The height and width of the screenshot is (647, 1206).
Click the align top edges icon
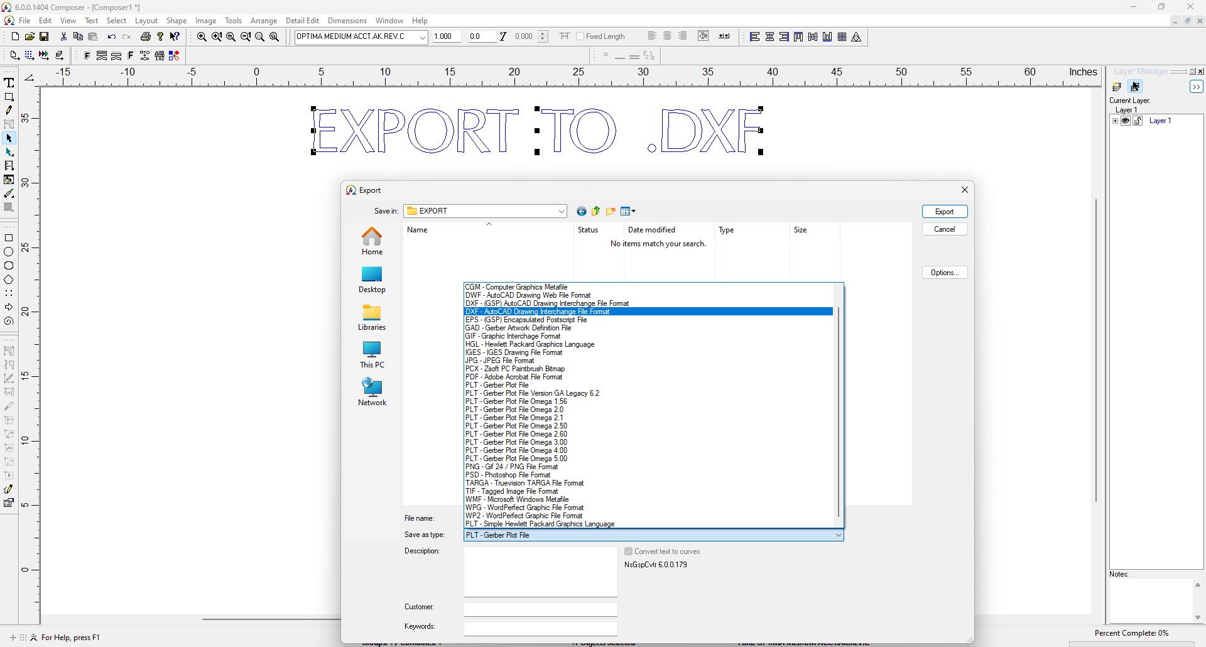[x=798, y=37]
